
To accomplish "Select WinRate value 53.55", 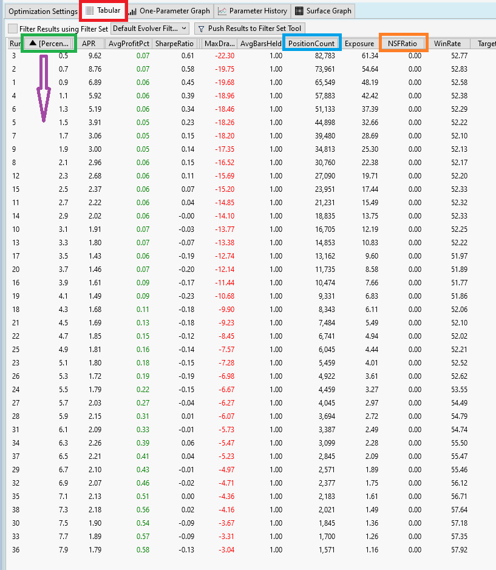I will (x=460, y=390).
